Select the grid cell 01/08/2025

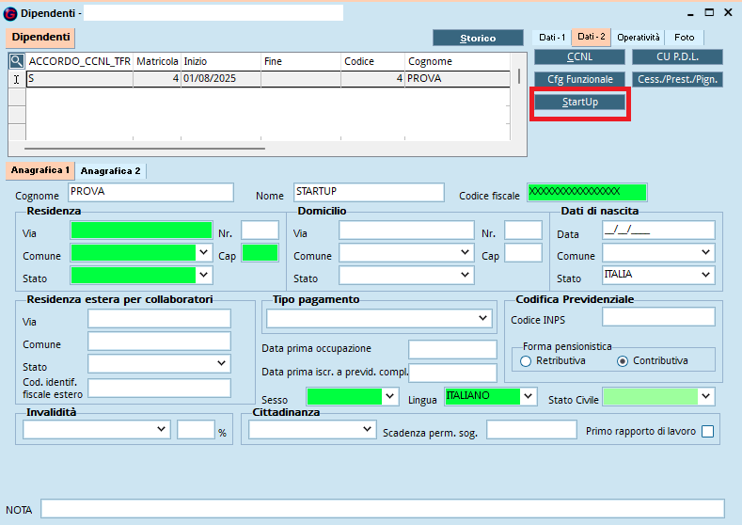click(221, 79)
